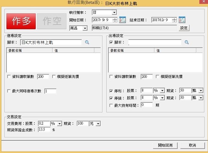Expand the 執行頻率 frequency dropdown
Viewport: 208px width, 153px height.
[114, 13]
